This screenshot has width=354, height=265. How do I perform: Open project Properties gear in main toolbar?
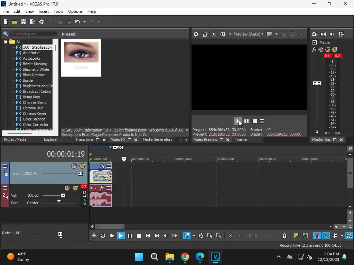pos(41,22)
